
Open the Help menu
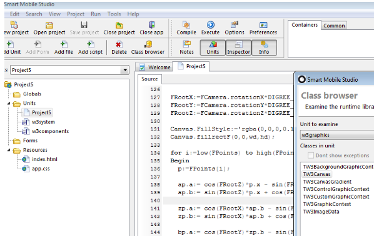click(x=133, y=14)
